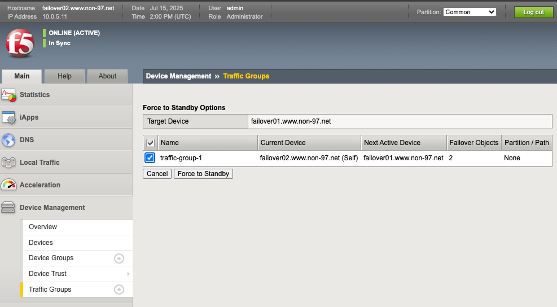557x307 pixels.
Task: Switch to the Help tab
Action: 64,76
